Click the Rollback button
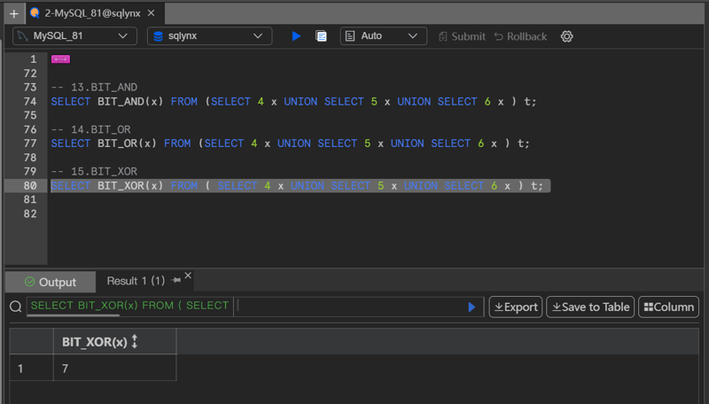 click(x=520, y=36)
